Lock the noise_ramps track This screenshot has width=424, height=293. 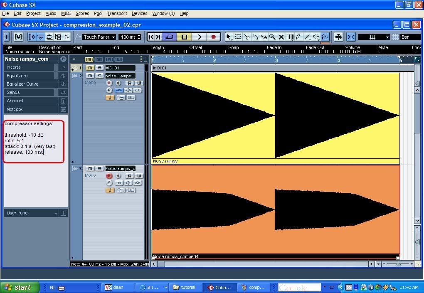pos(121,97)
